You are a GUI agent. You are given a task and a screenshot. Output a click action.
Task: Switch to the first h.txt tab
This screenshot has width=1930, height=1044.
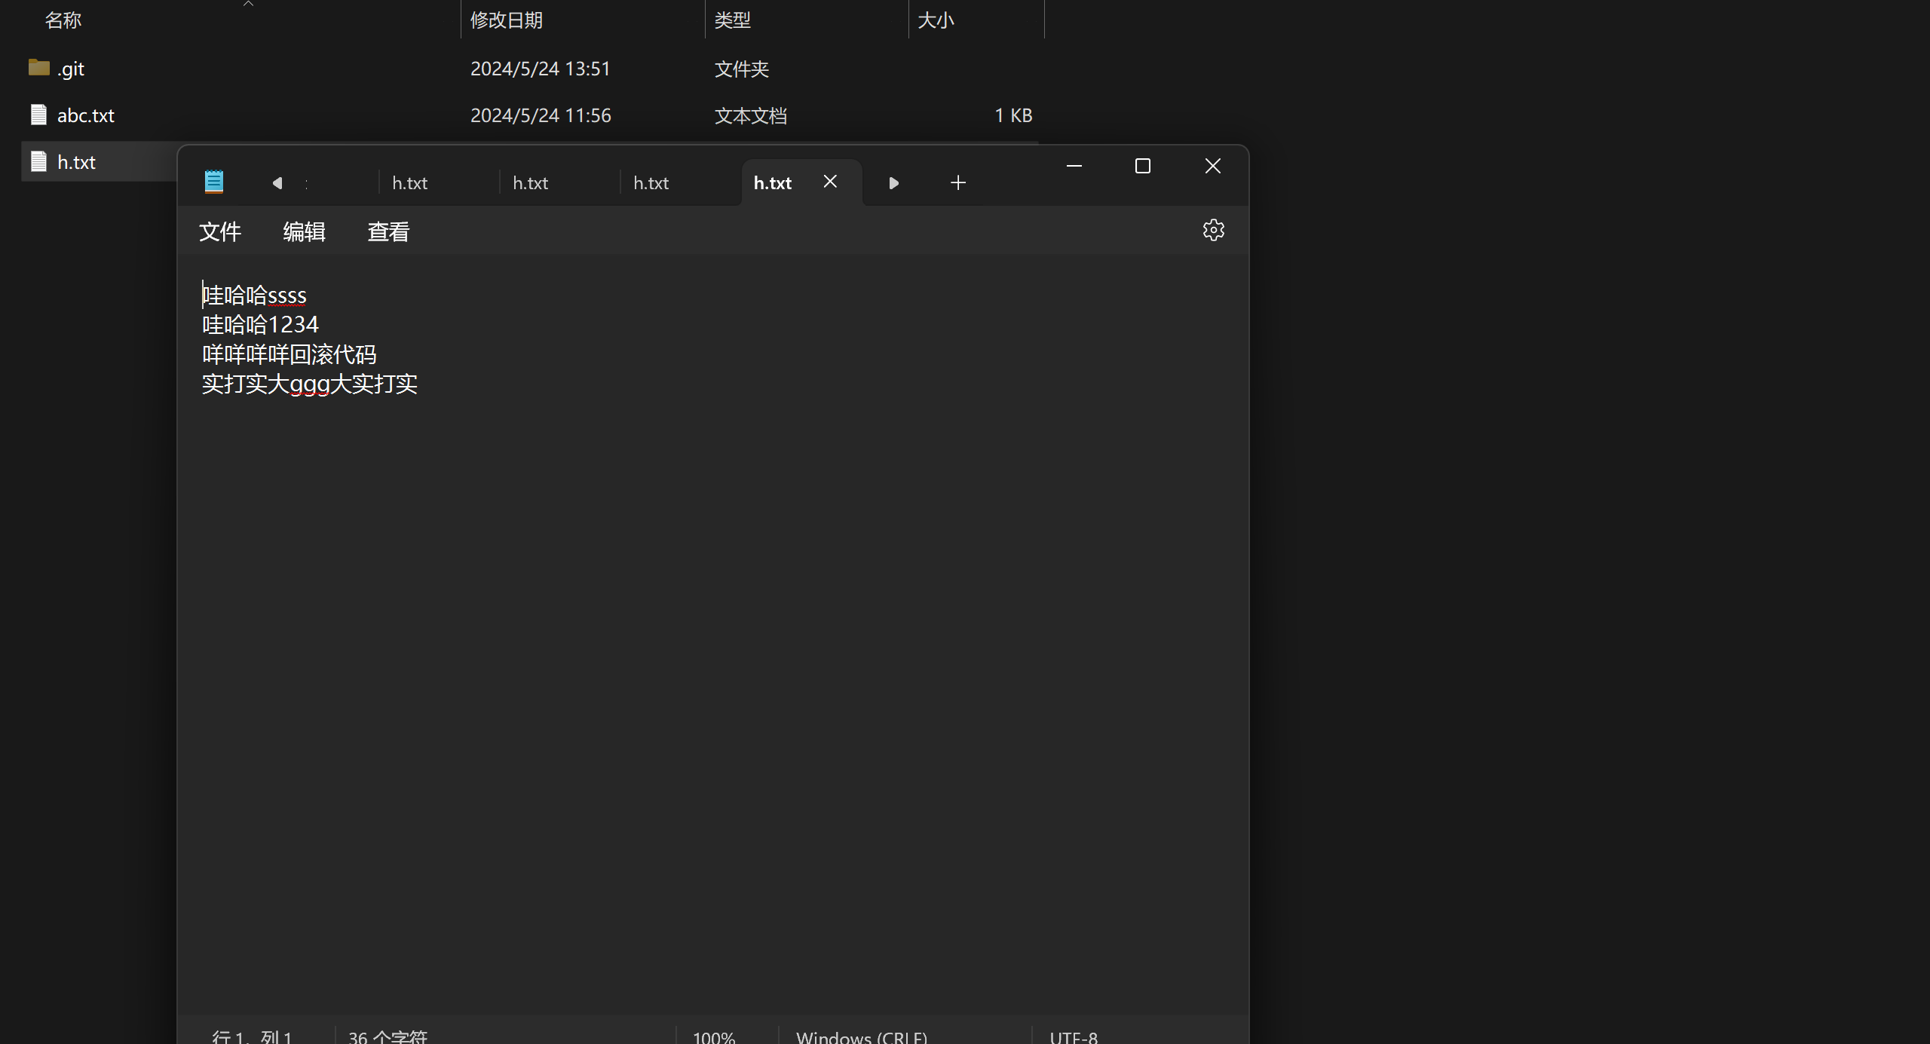[x=410, y=183]
